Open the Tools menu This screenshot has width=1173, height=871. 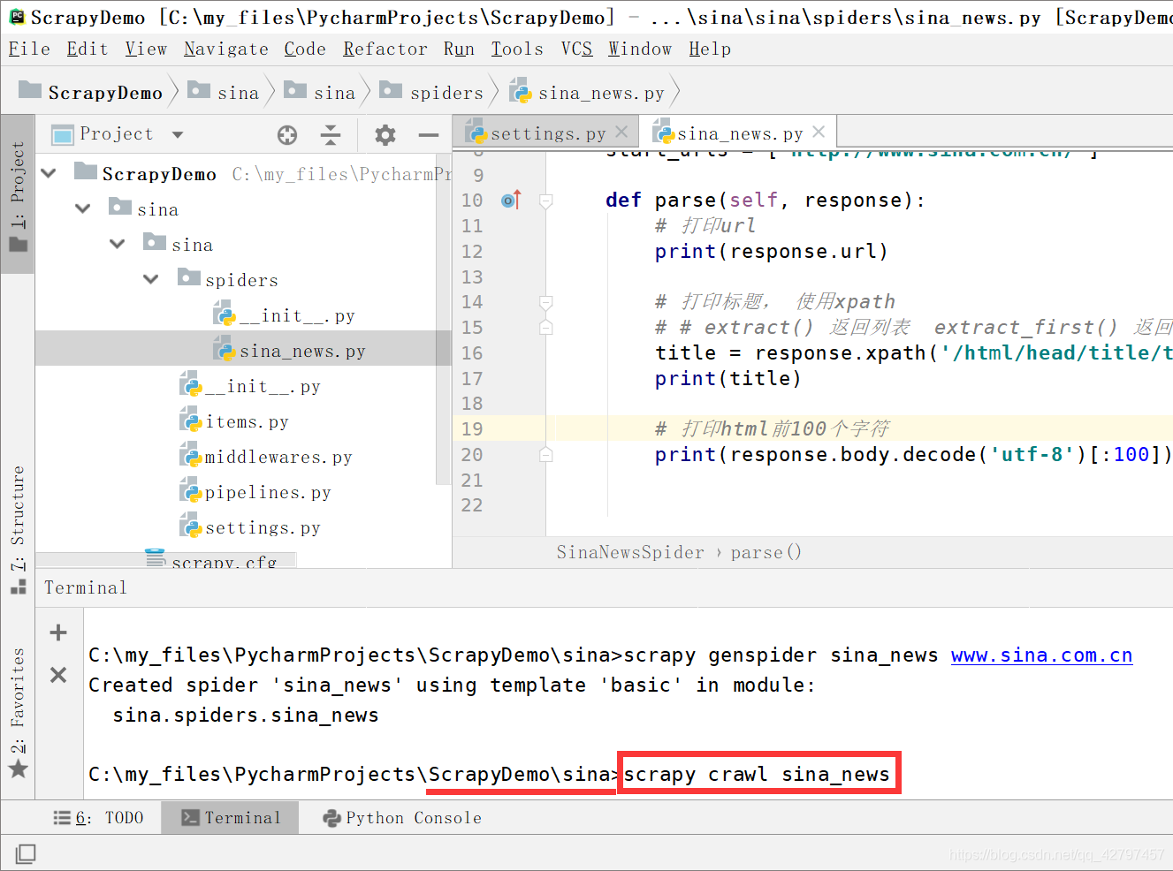[x=517, y=49]
